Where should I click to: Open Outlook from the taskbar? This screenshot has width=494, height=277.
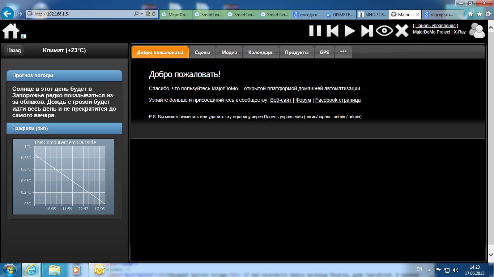(99, 270)
